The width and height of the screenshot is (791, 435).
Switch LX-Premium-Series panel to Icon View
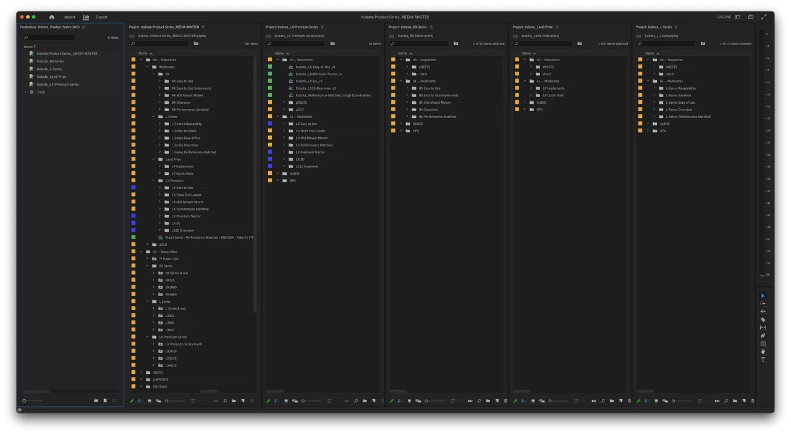pyautogui.click(x=286, y=401)
